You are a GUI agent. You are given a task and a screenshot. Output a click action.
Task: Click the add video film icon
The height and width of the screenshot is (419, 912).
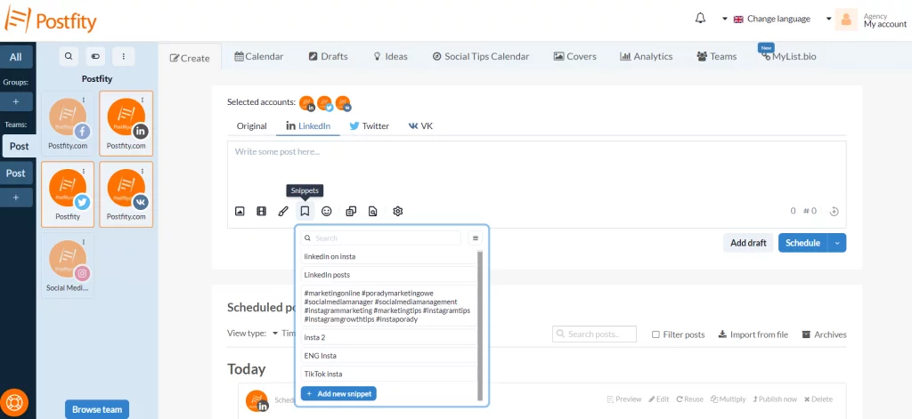point(261,212)
